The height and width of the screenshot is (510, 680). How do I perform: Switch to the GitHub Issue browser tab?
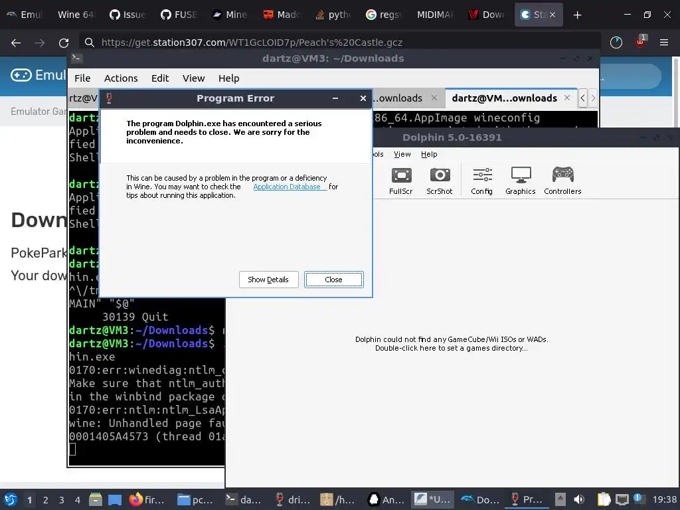tap(127, 15)
